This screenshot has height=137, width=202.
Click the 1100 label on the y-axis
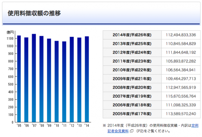click(9, 38)
